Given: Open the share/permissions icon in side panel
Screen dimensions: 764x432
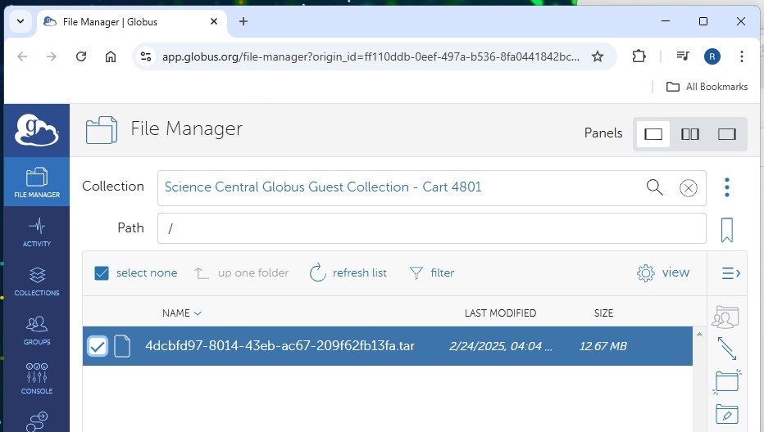Looking at the screenshot, I should [725, 317].
